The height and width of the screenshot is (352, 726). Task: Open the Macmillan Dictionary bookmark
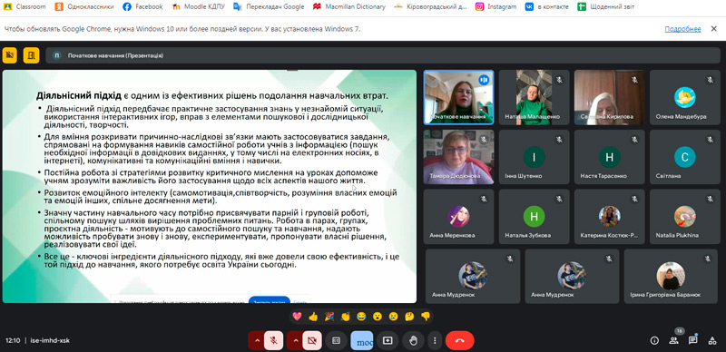[x=349, y=6]
